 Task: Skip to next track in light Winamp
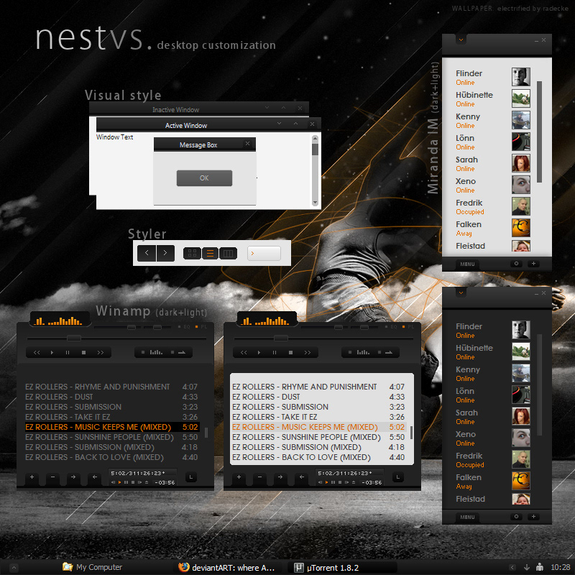click(308, 352)
